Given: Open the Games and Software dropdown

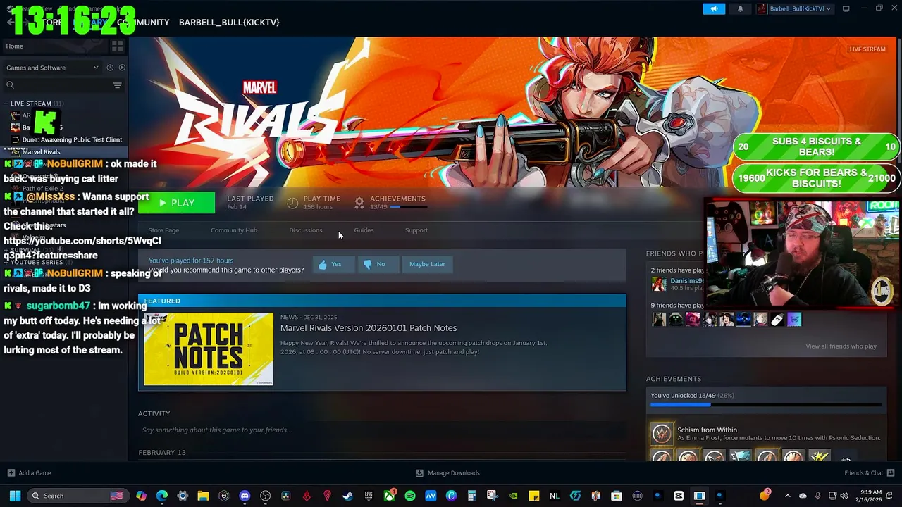Looking at the screenshot, I should click(52, 68).
